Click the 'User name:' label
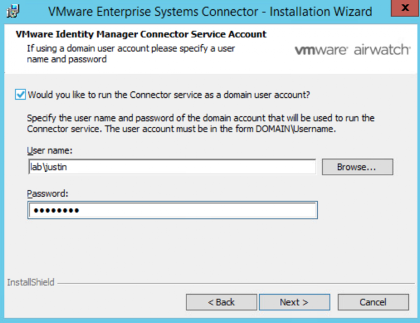The height and width of the screenshot is (323, 420). point(50,150)
